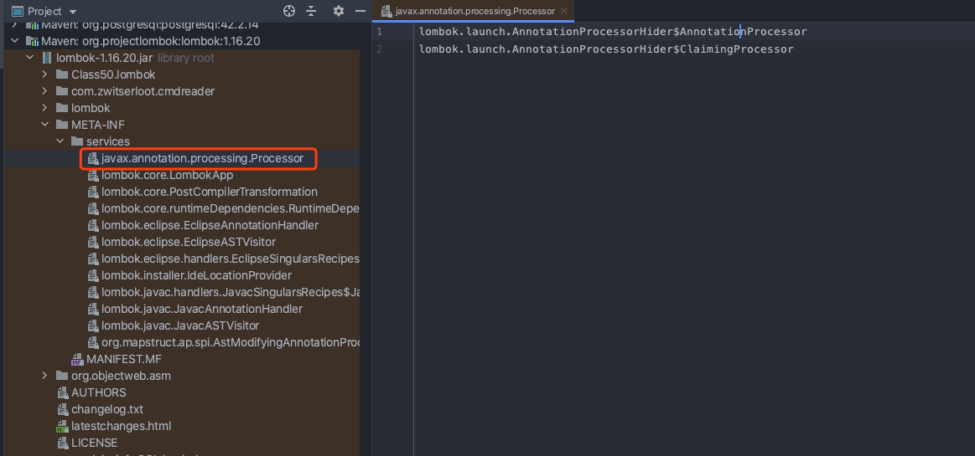This screenshot has height=456, width=975.
Task: Click line 2 ClaimingProcessor text in editor
Action: pyautogui.click(x=737, y=49)
